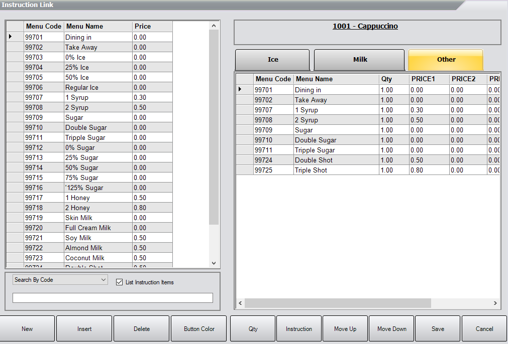Click the right grid scroll right arrow
508x344 pixels.
click(495, 303)
